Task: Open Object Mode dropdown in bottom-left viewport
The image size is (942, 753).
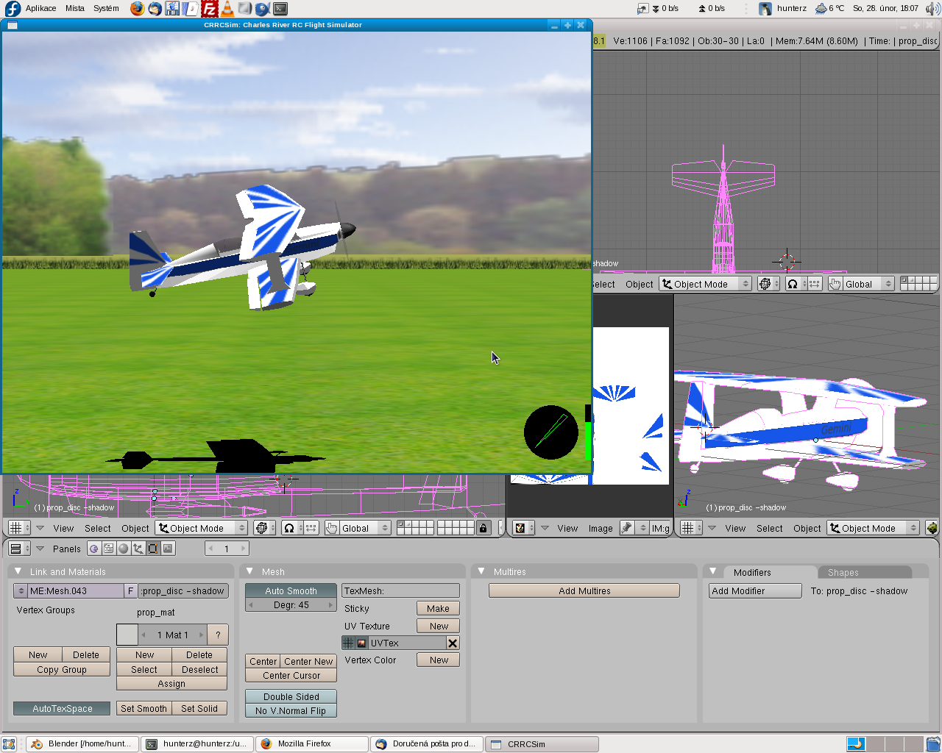Action: coord(202,528)
